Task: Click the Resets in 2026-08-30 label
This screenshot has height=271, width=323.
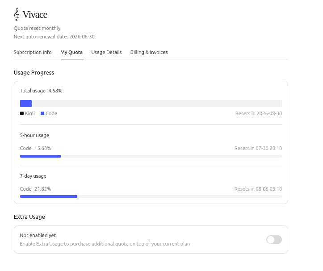Action: [x=259, y=113]
